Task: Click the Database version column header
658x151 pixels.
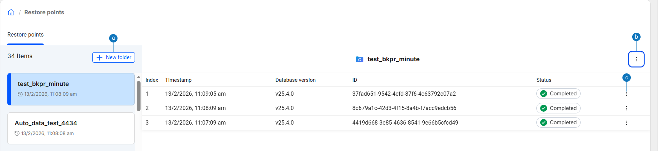Action: tap(295, 80)
